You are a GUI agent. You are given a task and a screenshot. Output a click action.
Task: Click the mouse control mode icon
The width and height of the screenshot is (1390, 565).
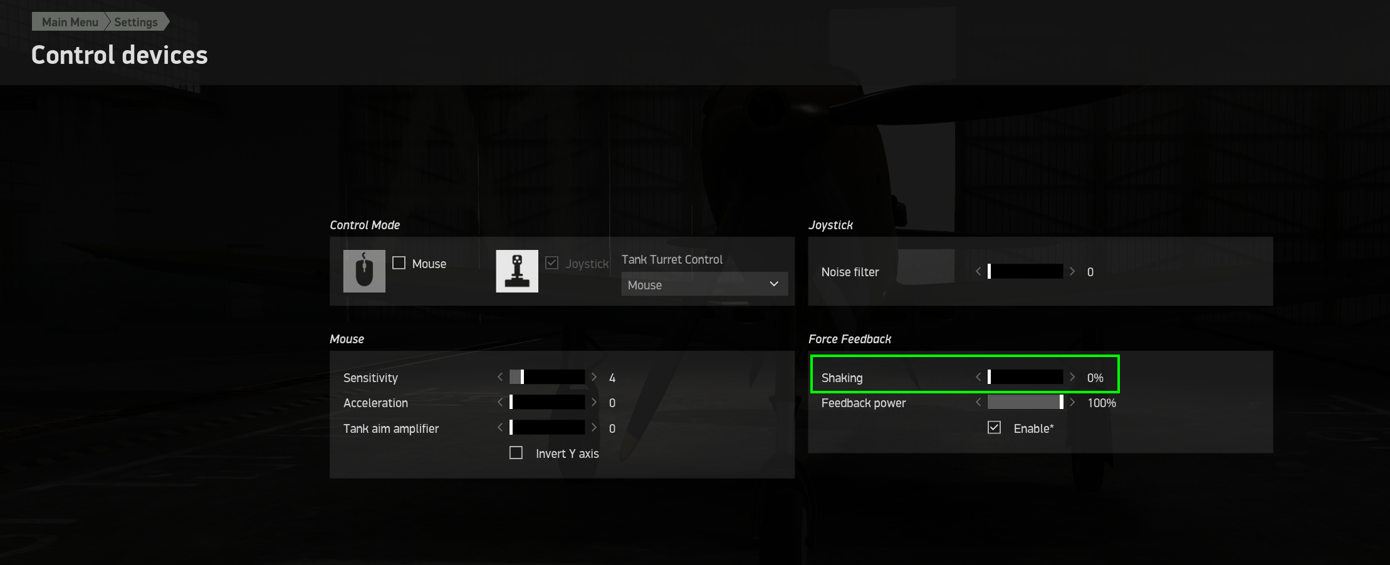click(x=364, y=271)
